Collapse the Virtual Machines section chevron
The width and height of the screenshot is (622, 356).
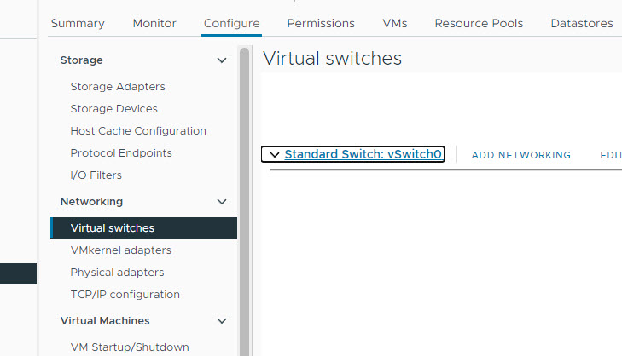coord(222,321)
